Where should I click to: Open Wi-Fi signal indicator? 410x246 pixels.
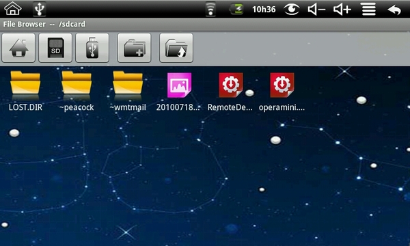click(210, 10)
